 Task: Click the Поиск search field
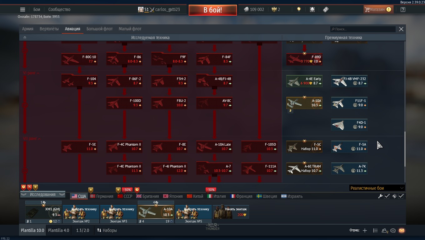[363, 29]
